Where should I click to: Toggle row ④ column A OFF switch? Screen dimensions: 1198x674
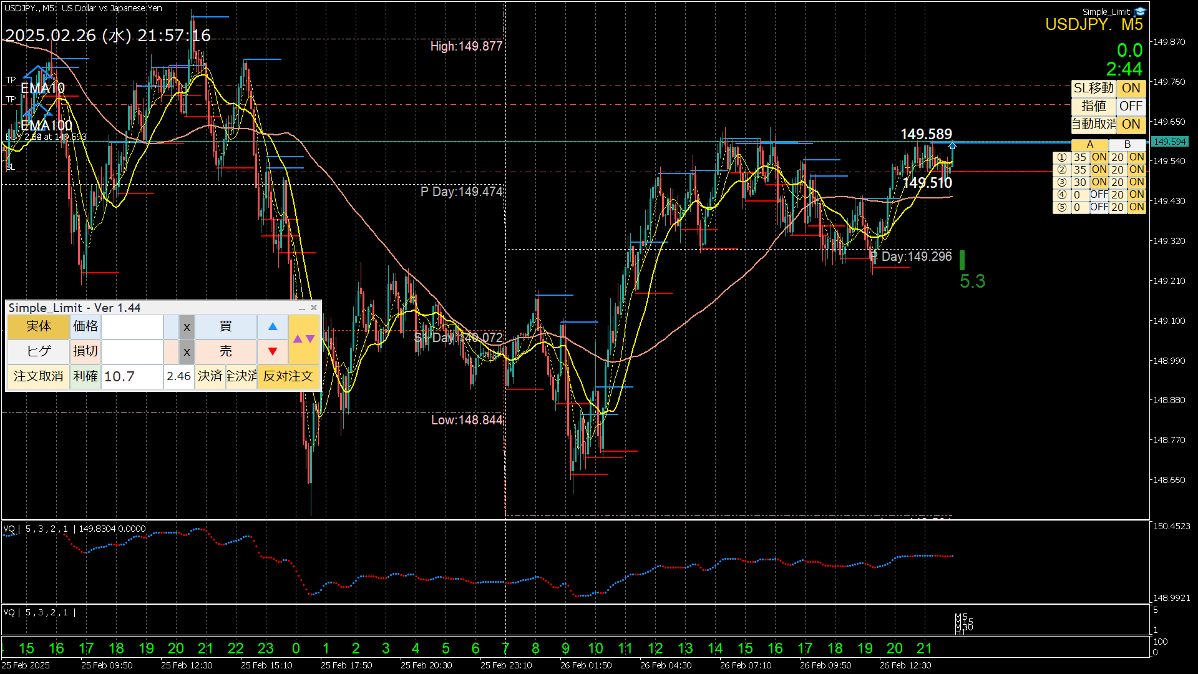tap(1099, 195)
